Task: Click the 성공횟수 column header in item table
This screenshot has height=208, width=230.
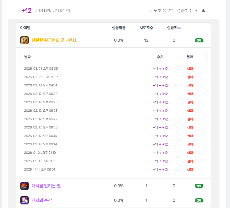Action: point(174,28)
